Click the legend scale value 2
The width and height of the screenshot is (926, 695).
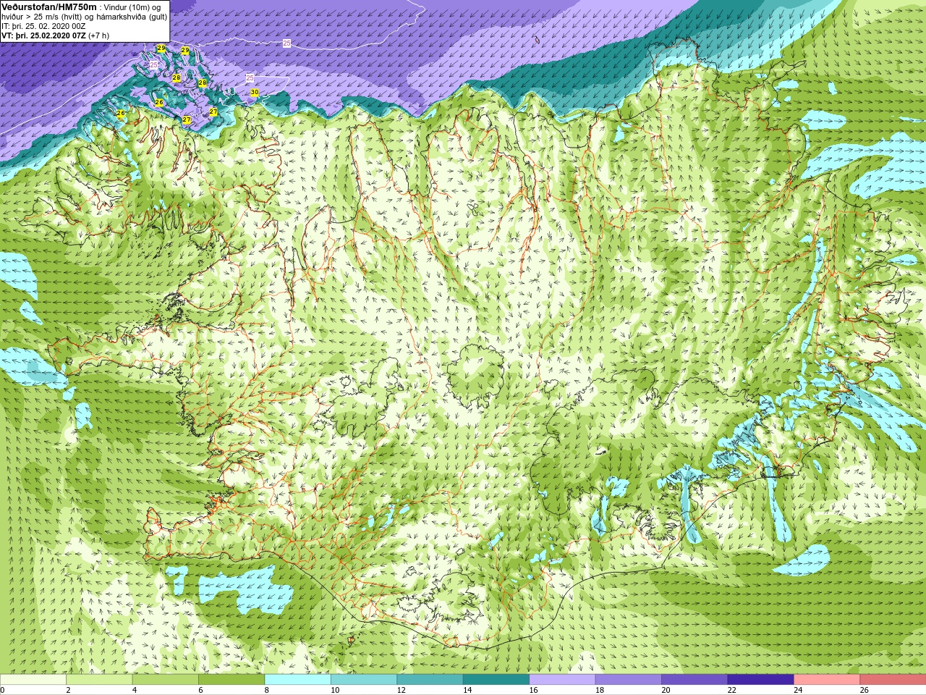(x=69, y=690)
